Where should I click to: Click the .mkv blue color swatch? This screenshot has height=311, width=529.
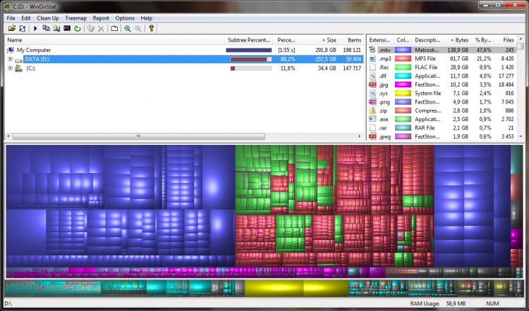pos(403,50)
